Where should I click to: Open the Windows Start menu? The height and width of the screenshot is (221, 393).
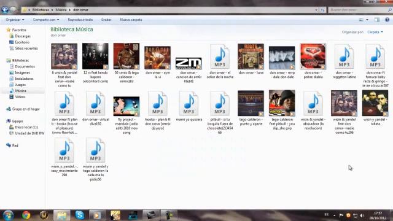point(8,215)
